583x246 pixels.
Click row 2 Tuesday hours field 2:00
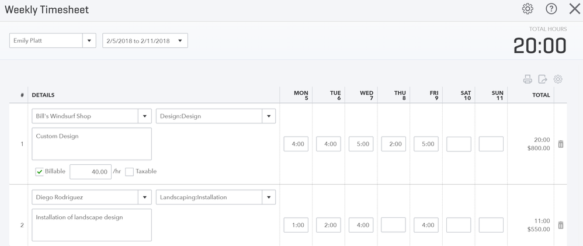[329, 225]
